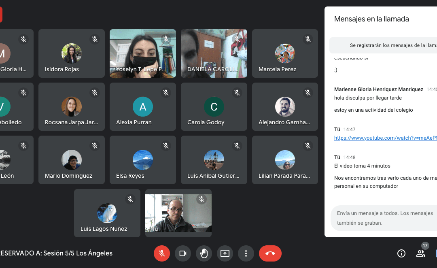The image size is (437, 268).
Task: Toggle the camera button in call controls
Action: tap(183, 253)
